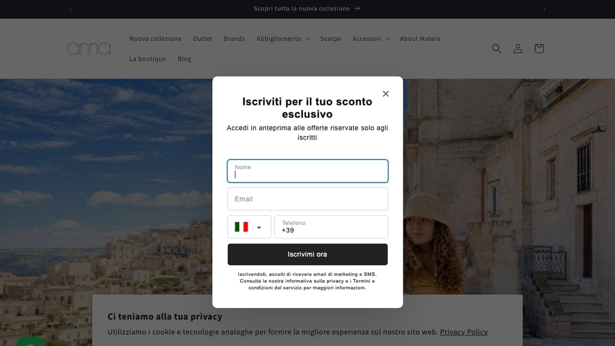Open the Nuova collezione menu item
The width and height of the screenshot is (615, 346).
[x=155, y=38]
